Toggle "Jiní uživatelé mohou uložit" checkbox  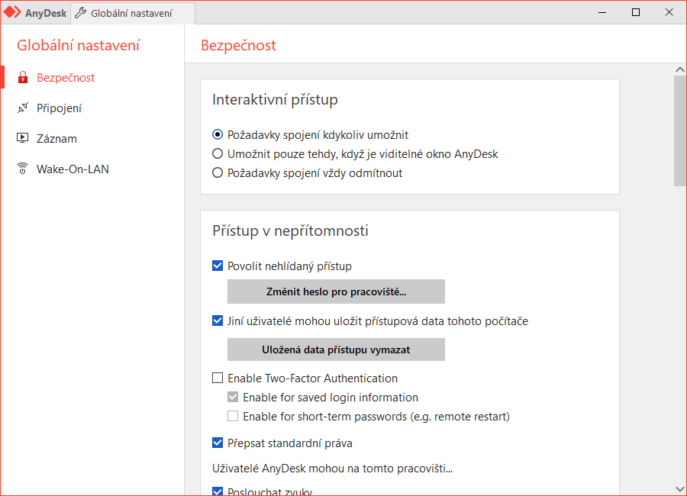(x=218, y=321)
